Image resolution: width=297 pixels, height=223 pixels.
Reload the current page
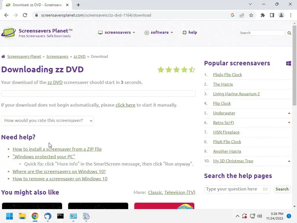click(25, 15)
